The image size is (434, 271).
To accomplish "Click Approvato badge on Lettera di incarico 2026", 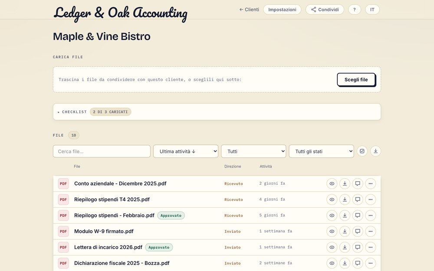I will 159,247.
